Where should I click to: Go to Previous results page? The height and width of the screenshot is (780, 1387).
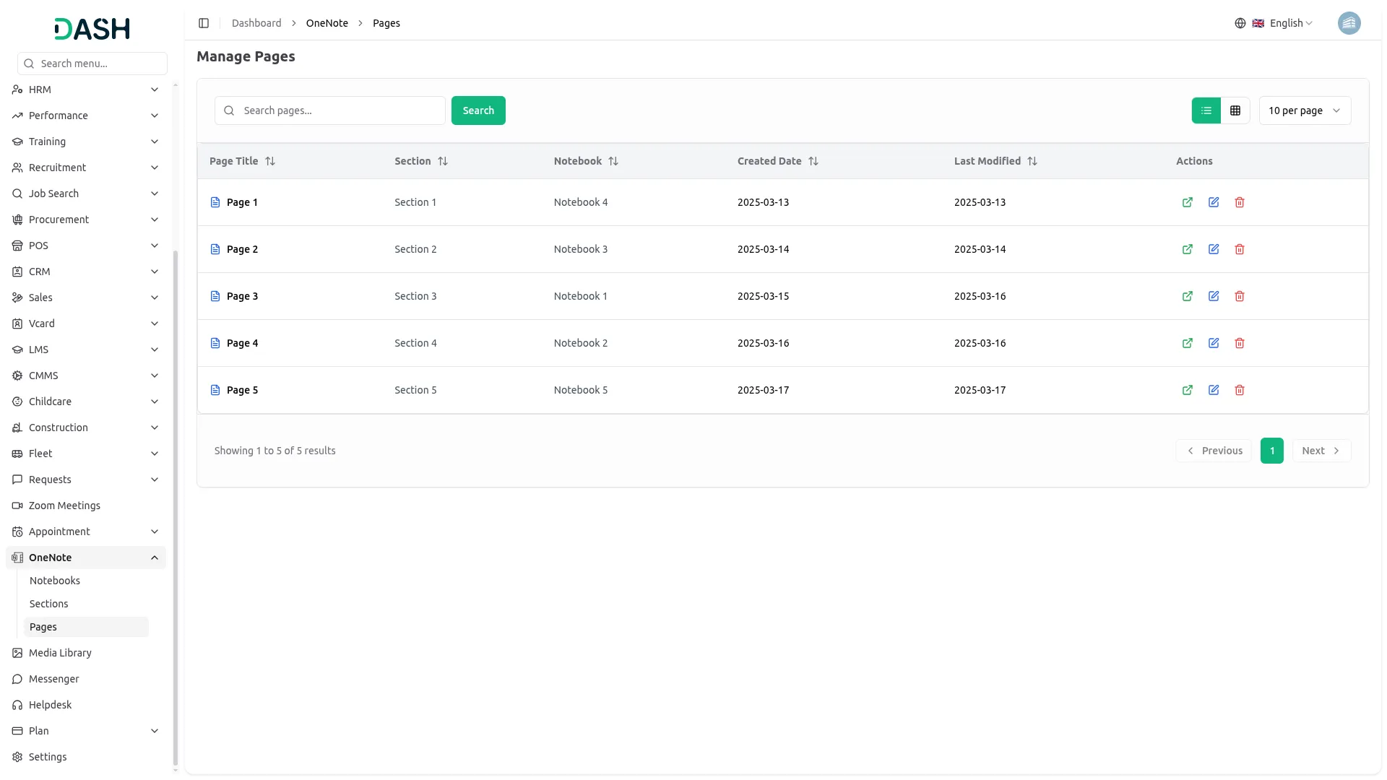pos(1214,451)
